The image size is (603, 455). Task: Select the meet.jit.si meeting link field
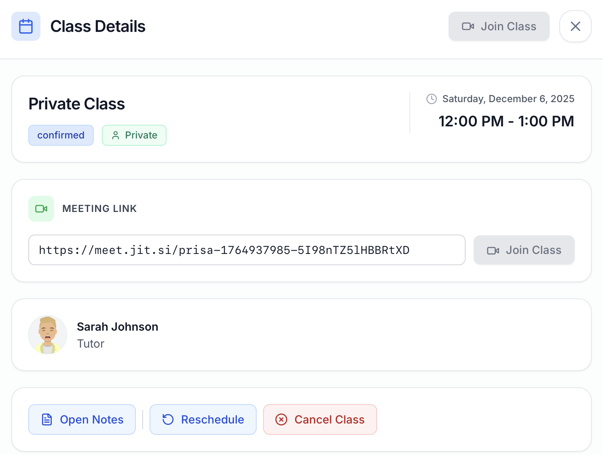(247, 250)
